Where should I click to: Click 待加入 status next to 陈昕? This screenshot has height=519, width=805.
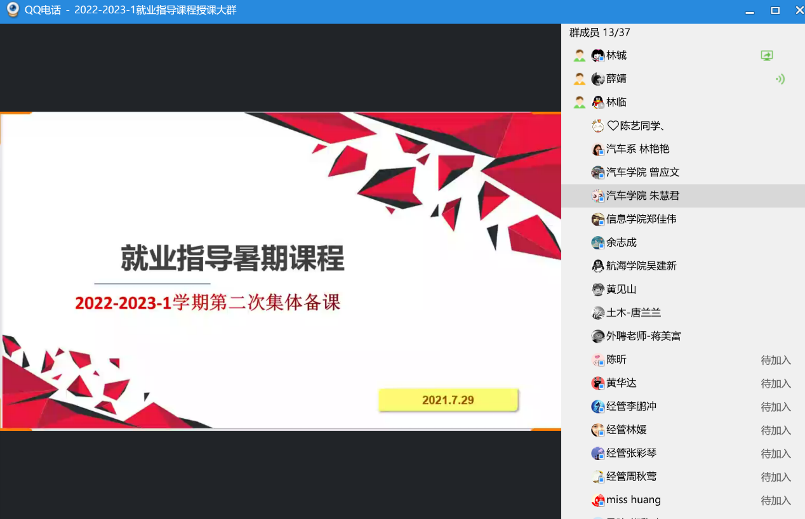(x=776, y=360)
